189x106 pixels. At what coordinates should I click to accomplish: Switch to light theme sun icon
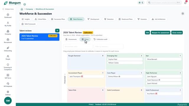coord(139,3)
